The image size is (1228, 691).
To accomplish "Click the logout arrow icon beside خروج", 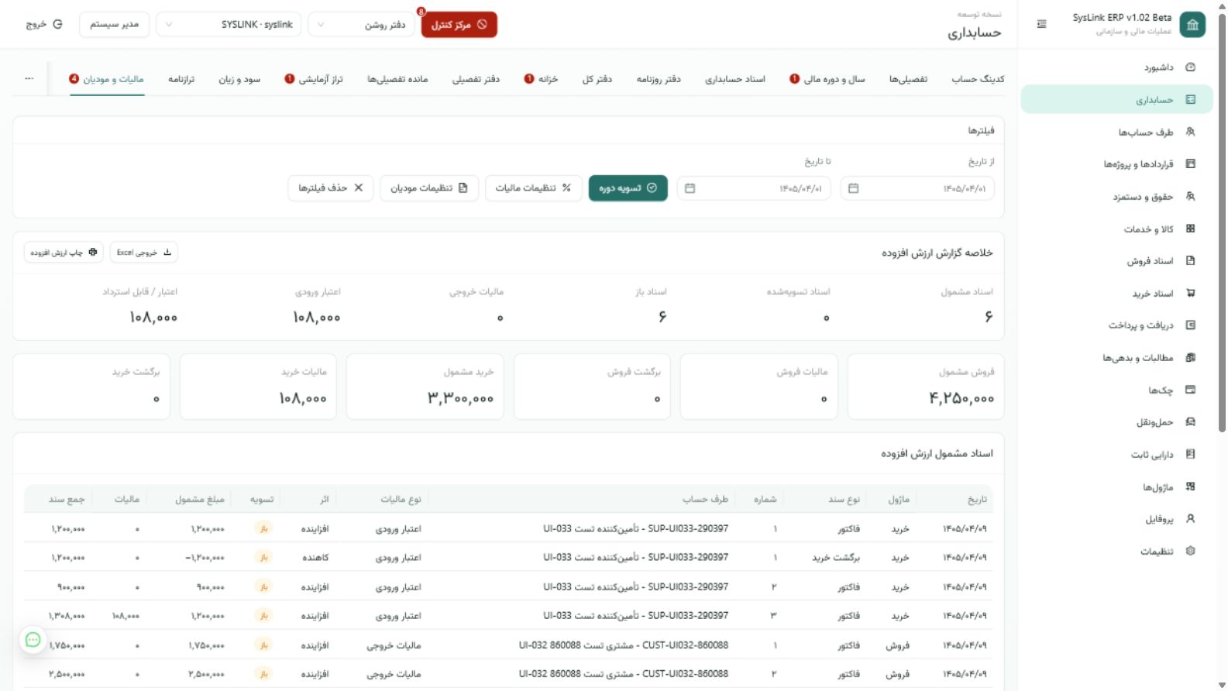I will coord(57,24).
